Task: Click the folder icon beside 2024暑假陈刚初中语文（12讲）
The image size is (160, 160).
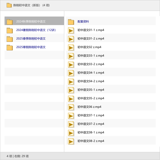Action: coord(10,30)
